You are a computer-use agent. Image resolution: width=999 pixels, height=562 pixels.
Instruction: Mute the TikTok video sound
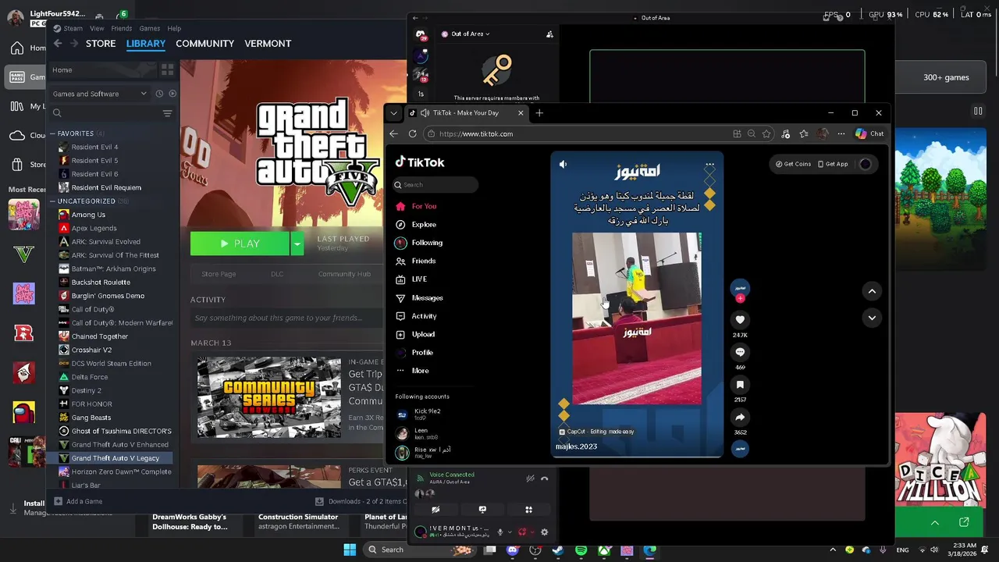click(563, 164)
